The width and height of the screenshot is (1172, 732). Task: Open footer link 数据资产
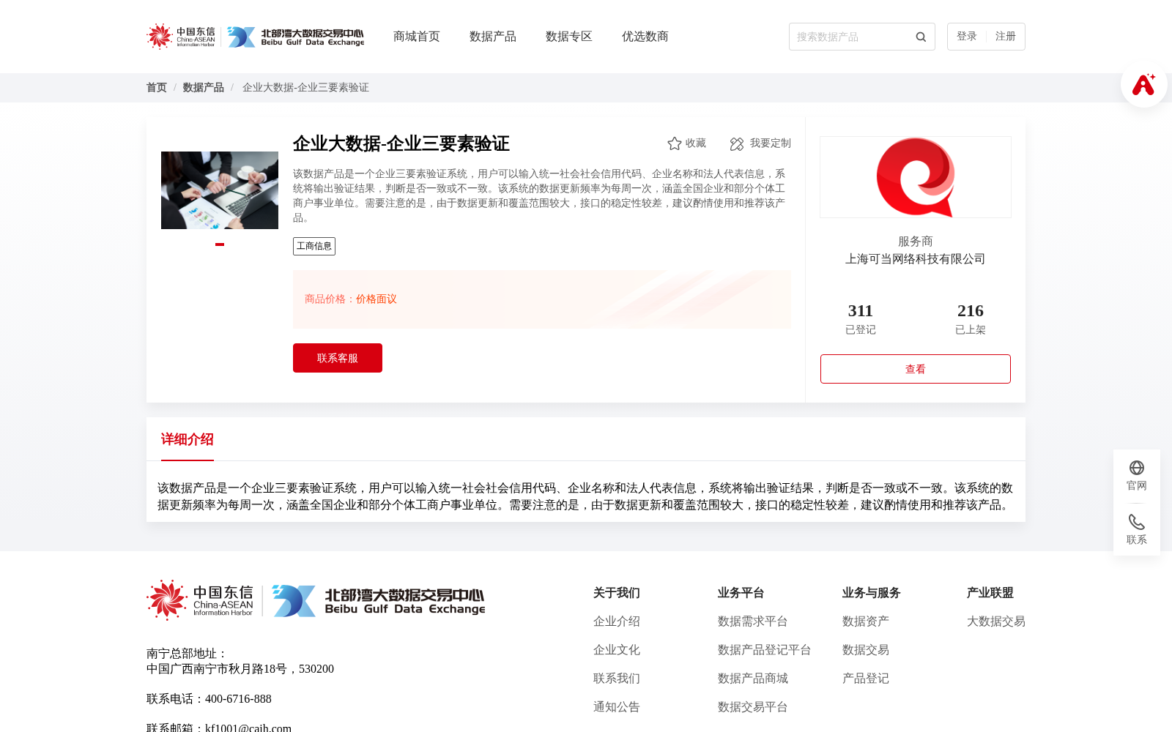(x=866, y=621)
